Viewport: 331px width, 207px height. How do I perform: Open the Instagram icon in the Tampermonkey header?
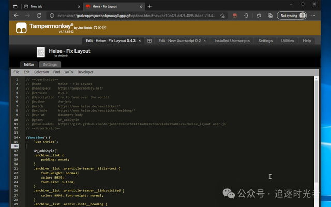tap(104, 27)
